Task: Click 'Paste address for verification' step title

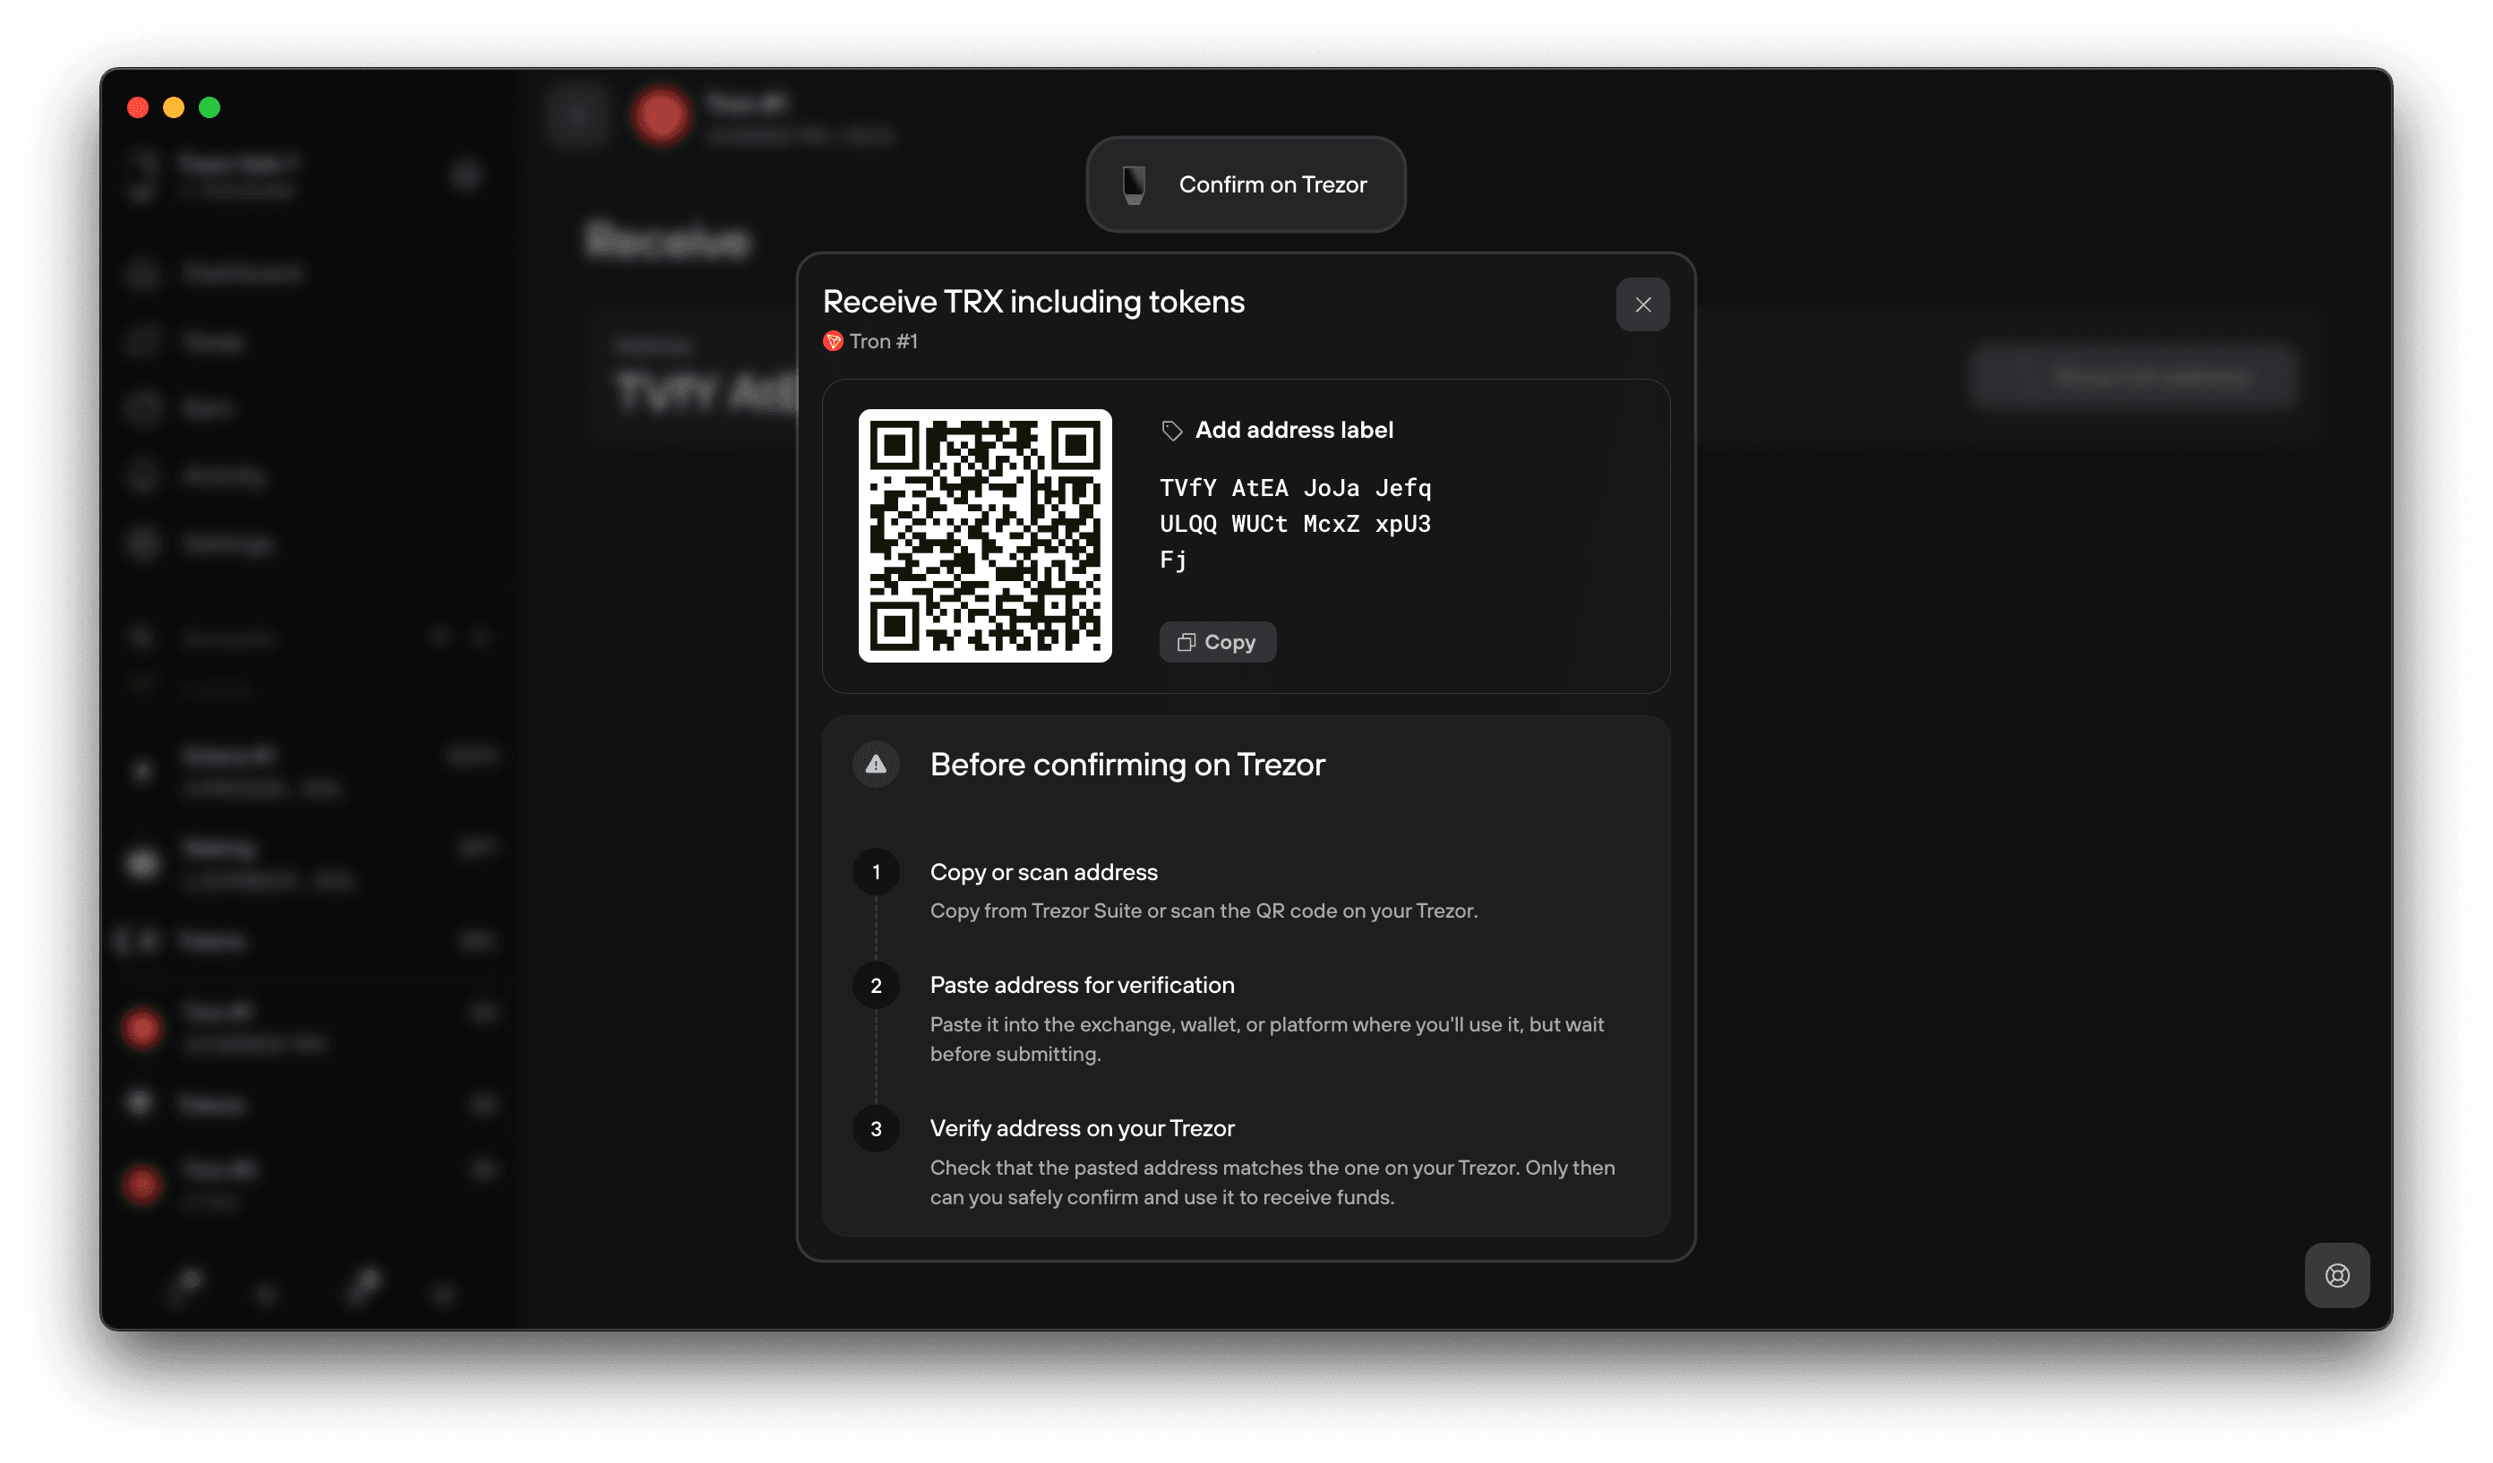Action: (x=1083, y=985)
